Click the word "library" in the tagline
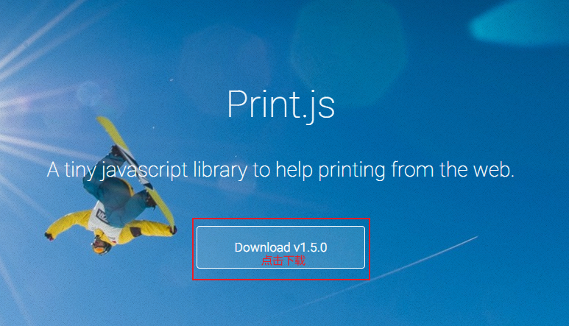This screenshot has width=569, height=326. pyautogui.click(x=220, y=170)
